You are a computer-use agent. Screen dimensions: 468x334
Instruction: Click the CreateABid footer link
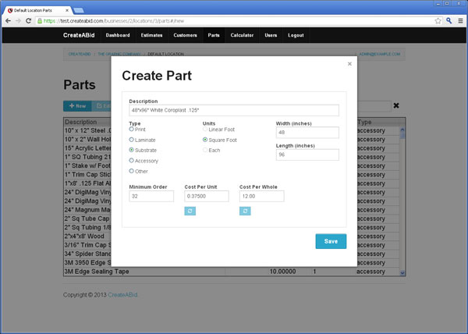[123, 294]
